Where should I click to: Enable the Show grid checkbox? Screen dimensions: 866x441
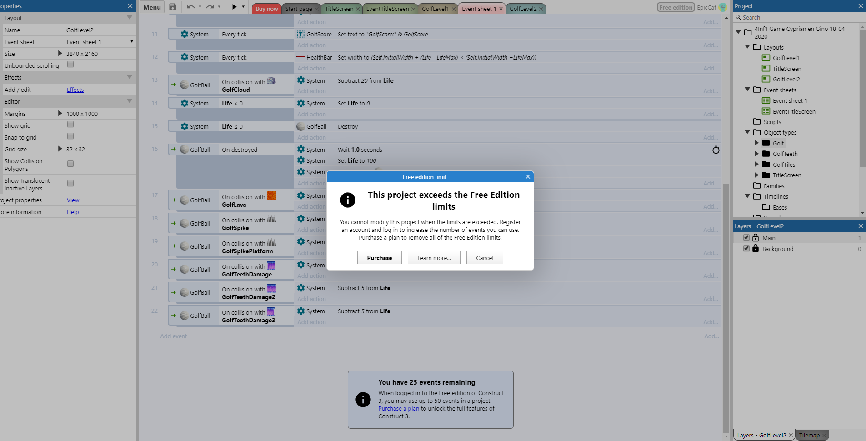tap(70, 125)
